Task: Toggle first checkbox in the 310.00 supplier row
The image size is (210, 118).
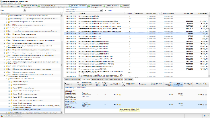Action: (203, 95)
